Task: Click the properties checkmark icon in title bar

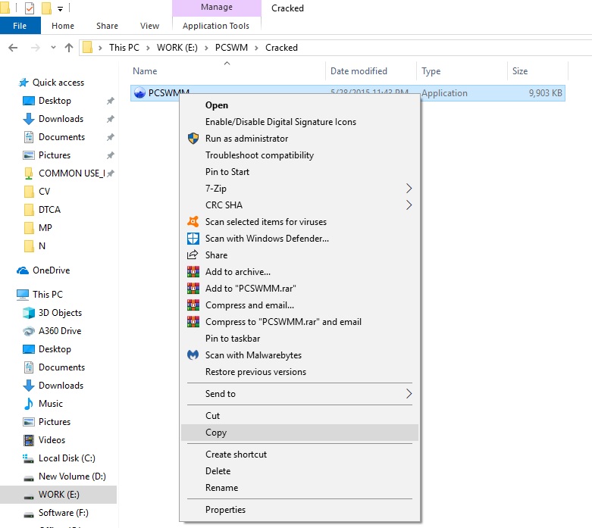Action: (30, 8)
